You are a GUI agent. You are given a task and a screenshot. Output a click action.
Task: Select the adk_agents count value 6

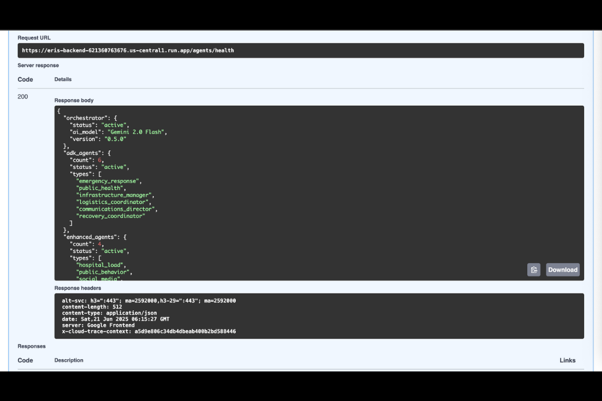click(x=99, y=160)
